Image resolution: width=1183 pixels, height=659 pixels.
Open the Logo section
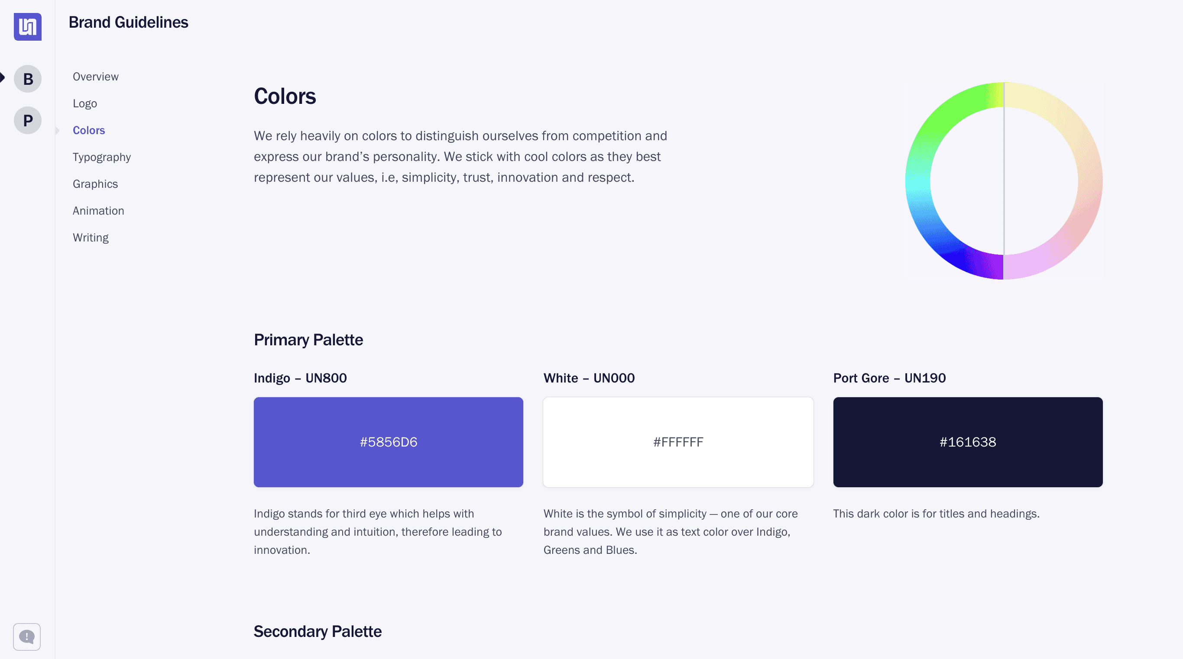(84, 103)
